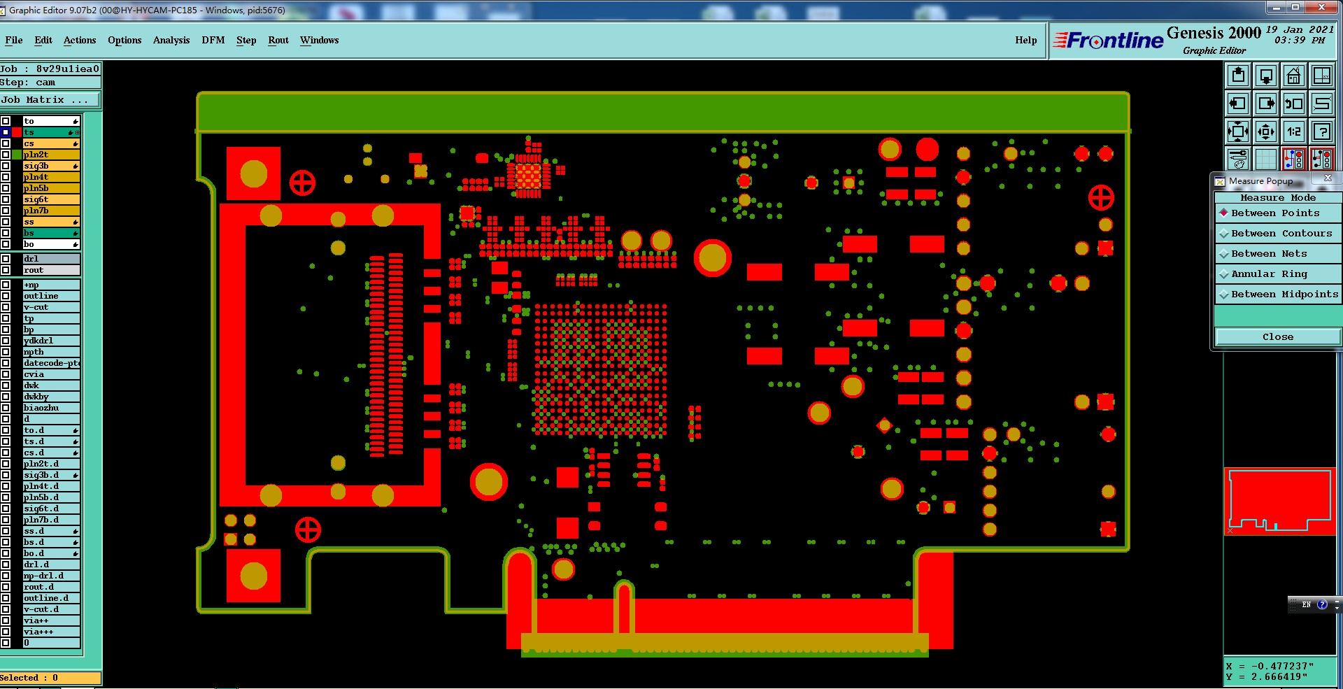Select the bo layer name
The width and height of the screenshot is (1343, 689).
(51, 244)
